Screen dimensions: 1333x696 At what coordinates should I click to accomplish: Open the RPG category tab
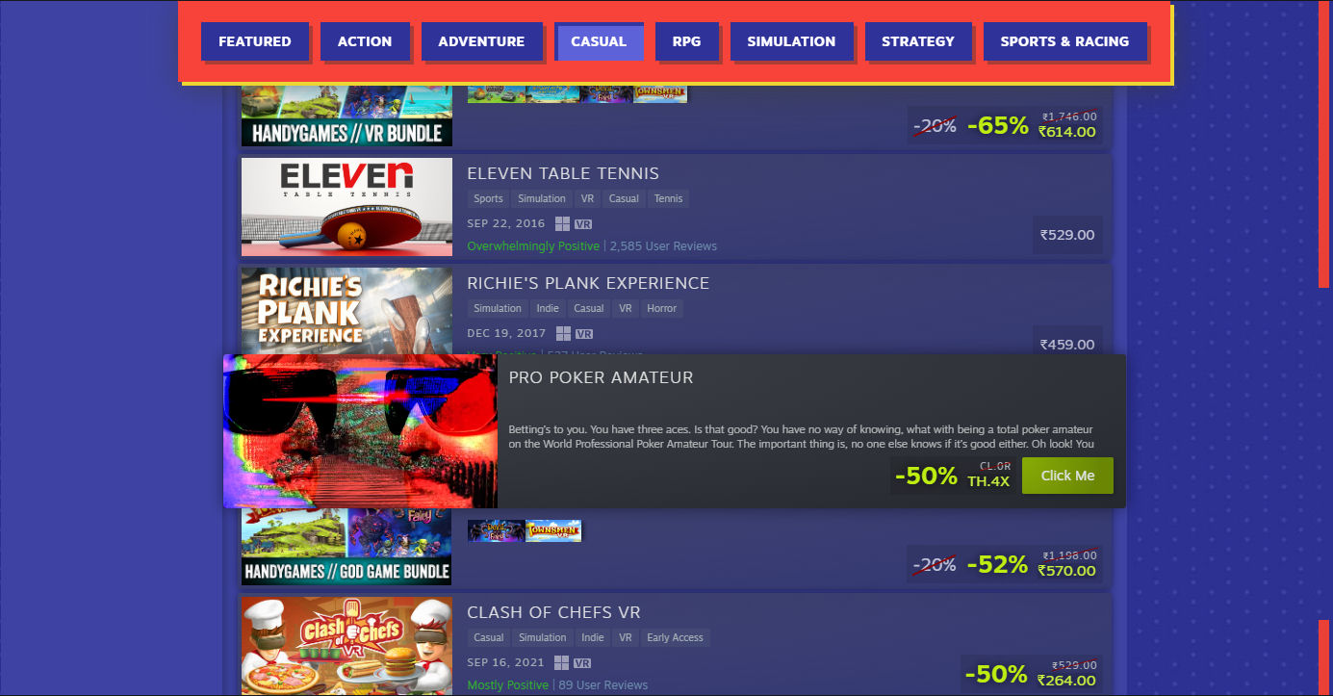[x=687, y=41]
